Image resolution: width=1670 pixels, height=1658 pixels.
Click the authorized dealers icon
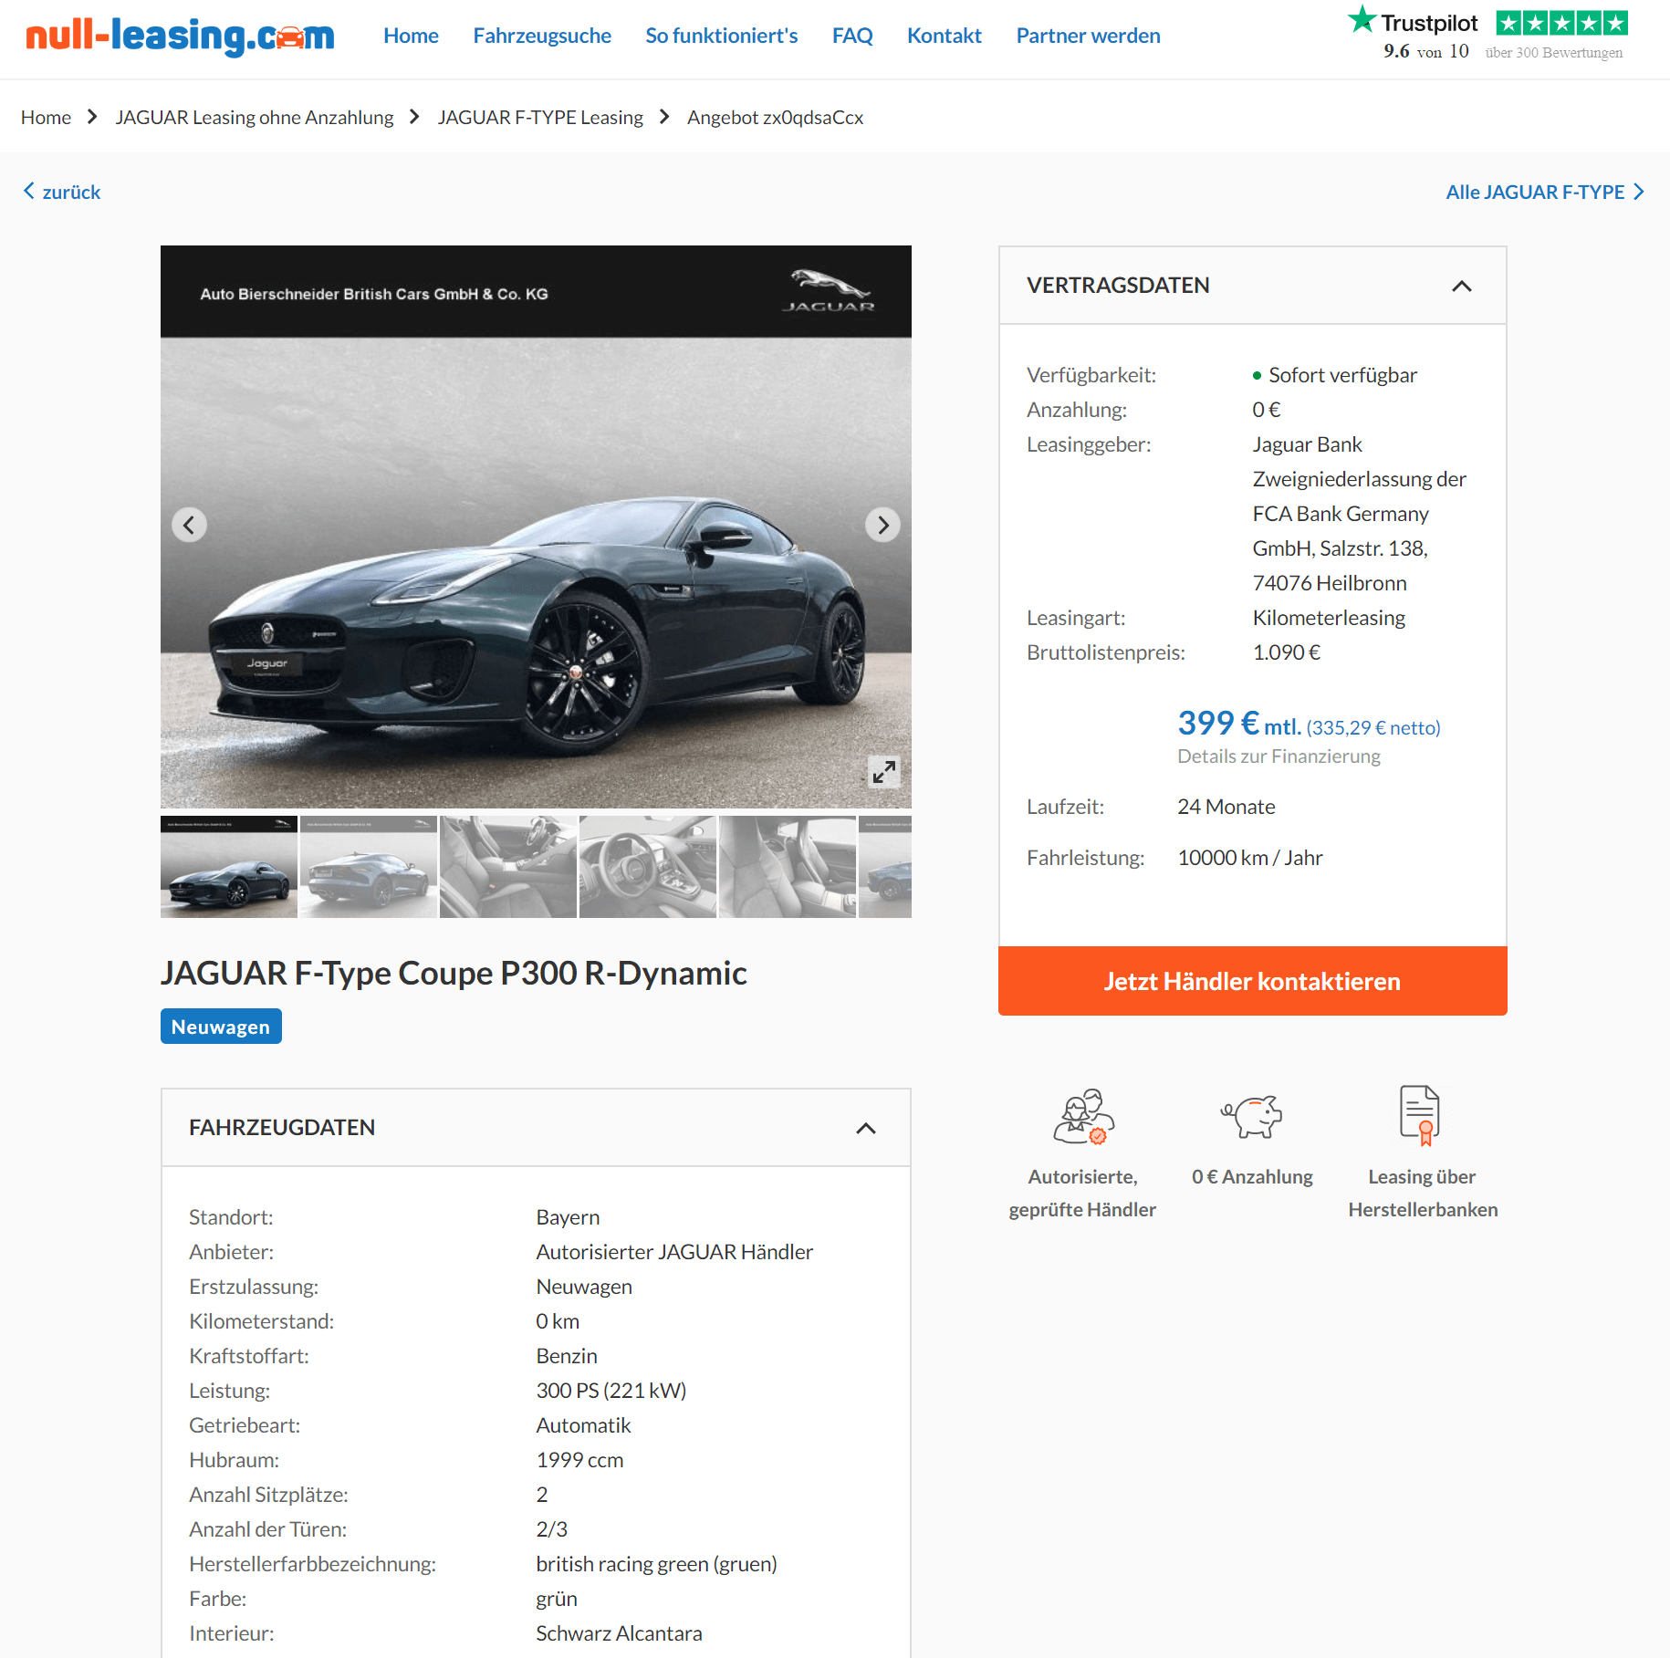[1083, 1116]
